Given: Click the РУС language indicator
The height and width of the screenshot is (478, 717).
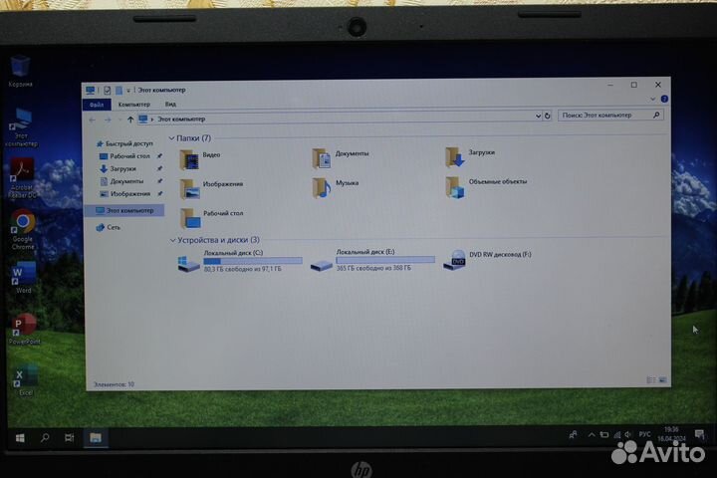Looking at the screenshot, I should (x=644, y=434).
